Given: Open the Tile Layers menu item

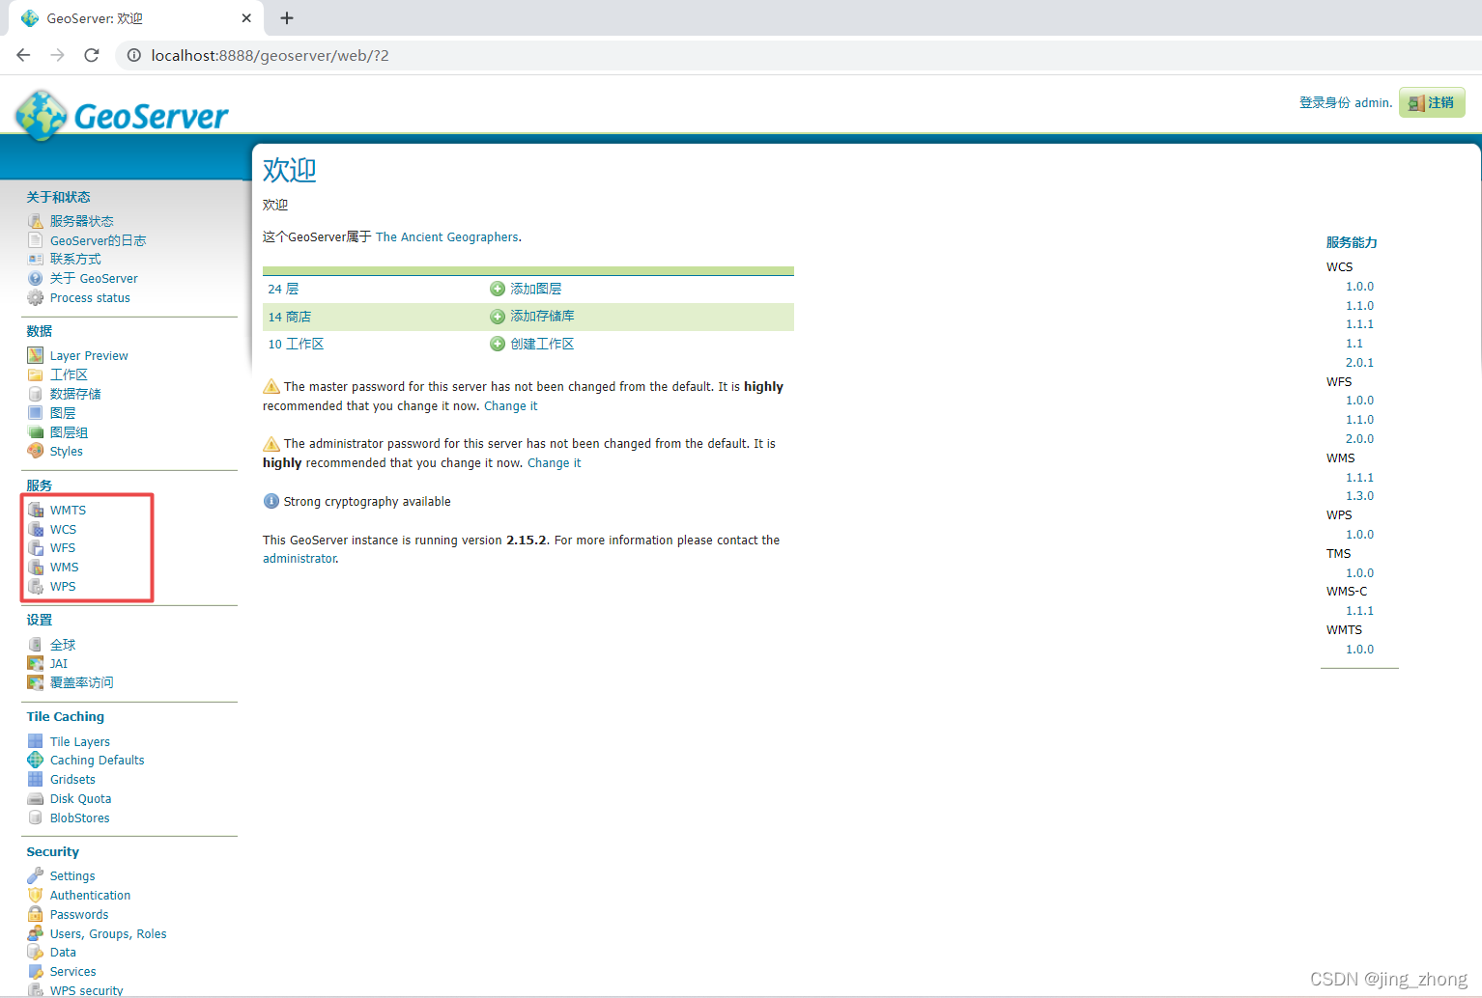Looking at the screenshot, I should tap(80, 742).
